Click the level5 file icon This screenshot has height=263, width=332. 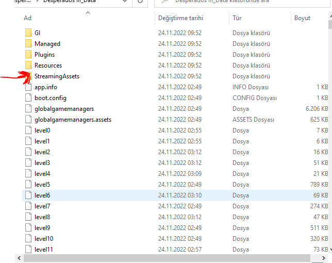(x=28, y=184)
